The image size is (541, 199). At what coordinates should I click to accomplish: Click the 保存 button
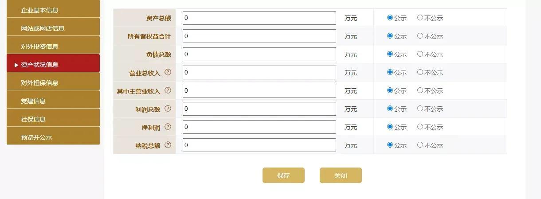point(283,176)
